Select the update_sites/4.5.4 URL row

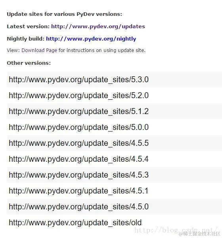click(x=114, y=159)
